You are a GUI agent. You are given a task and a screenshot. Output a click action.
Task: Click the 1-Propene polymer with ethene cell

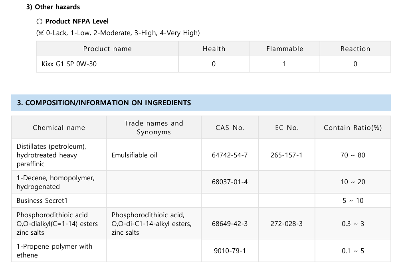59,251
